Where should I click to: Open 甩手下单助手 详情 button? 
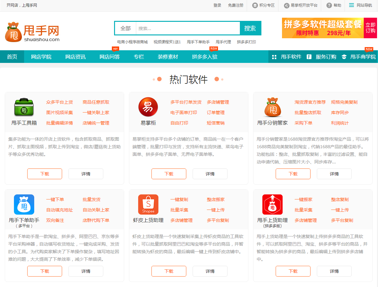[x=86, y=272]
